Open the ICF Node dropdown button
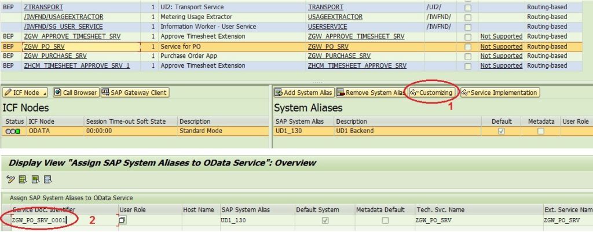Screen dimensions: 593x232 (x=25, y=93)
